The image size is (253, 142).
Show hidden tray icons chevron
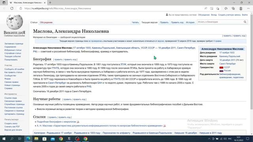209,138
